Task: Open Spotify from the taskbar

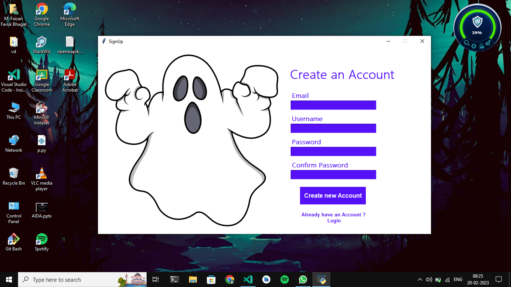Action: (285, 280)
